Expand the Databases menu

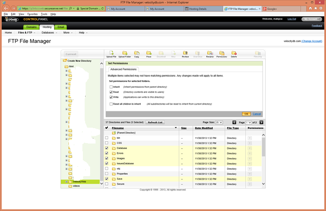click(x=49, y=33)
